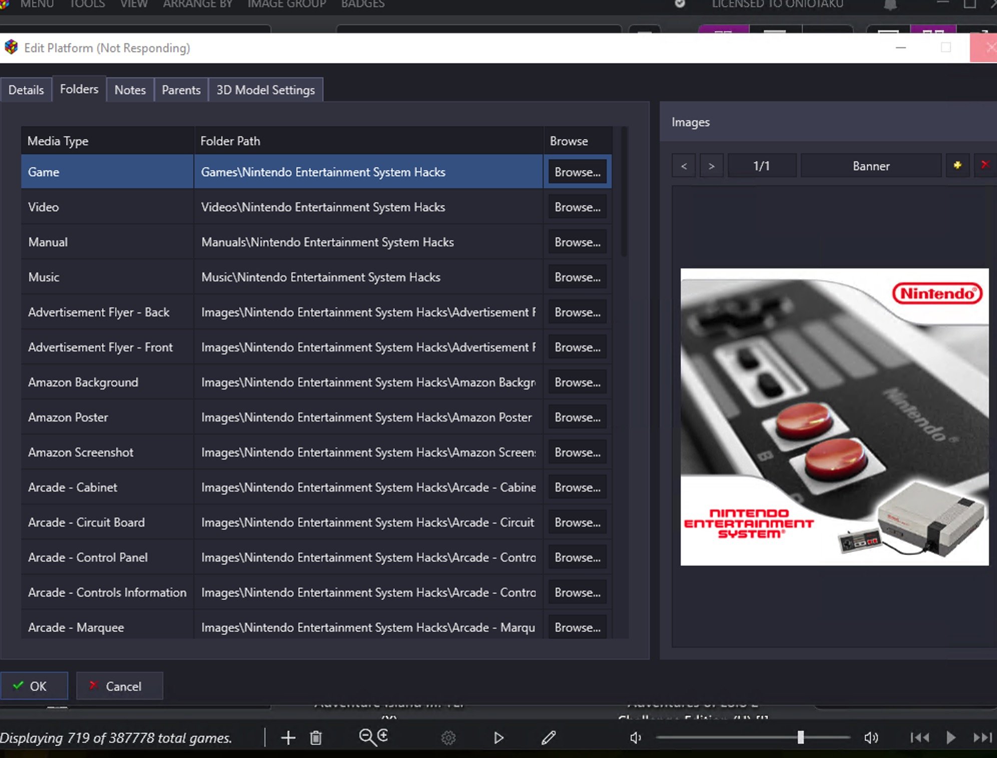997x758 pixels.
Task: Skip to previous music track
Action: 920,737
